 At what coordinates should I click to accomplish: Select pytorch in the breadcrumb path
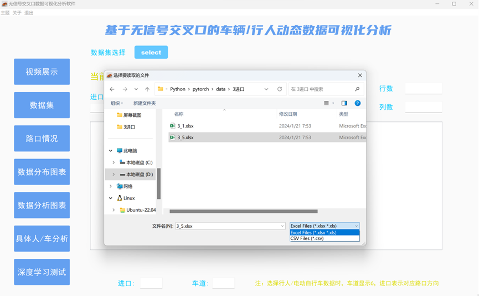200,89
